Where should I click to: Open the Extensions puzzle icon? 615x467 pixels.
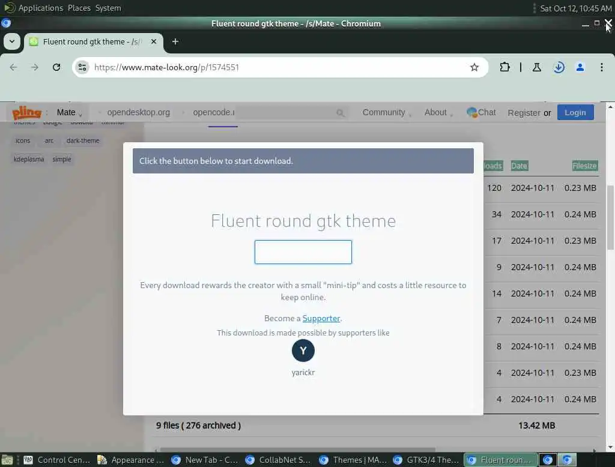tap(504, 67)
